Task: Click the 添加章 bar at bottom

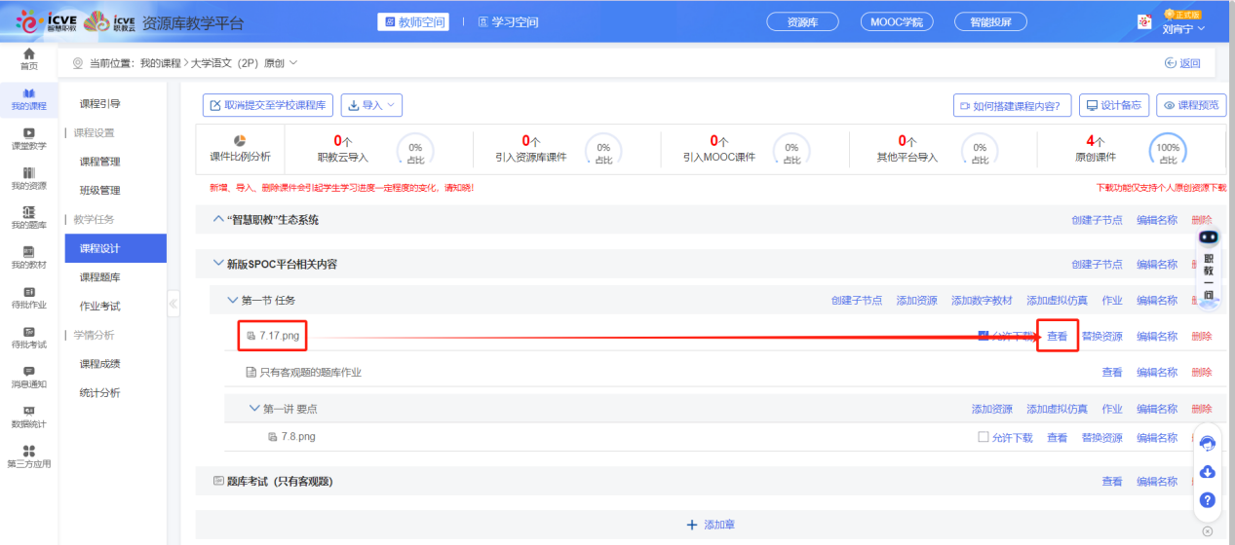Action: point(711,525)
